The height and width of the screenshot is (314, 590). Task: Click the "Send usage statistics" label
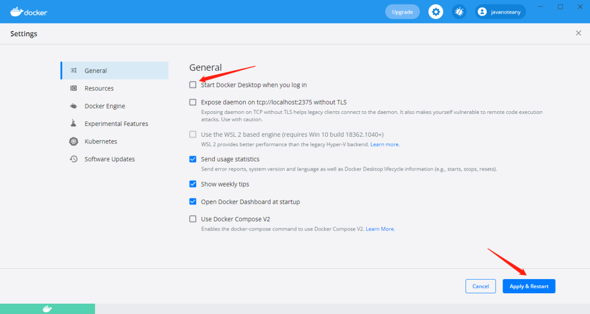point(230,159)
